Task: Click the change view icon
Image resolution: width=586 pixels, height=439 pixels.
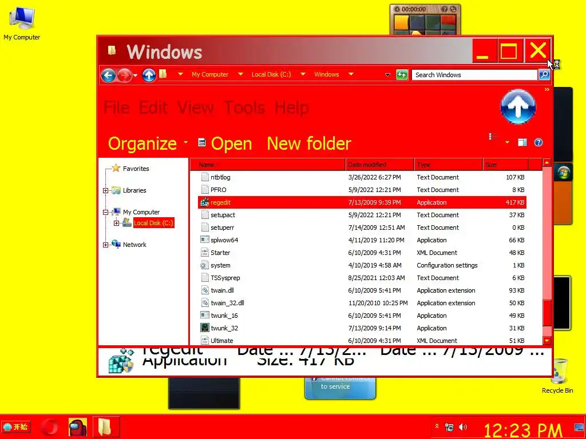Action: point(493,137)
